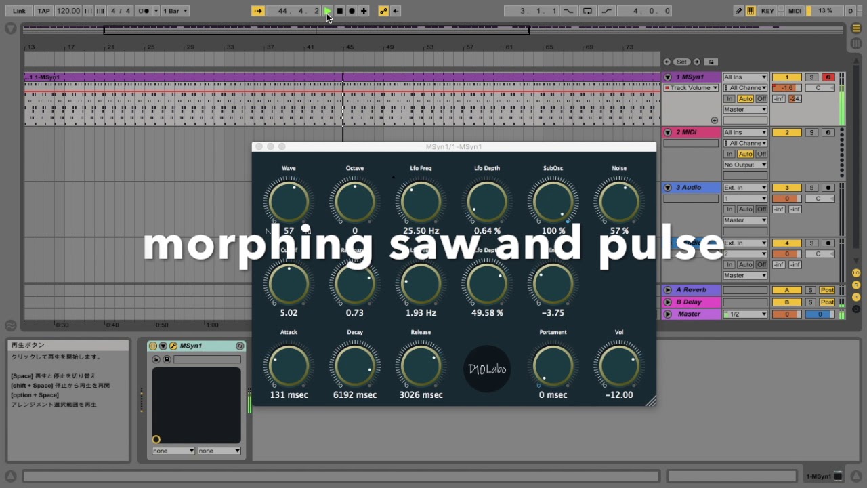Set monitor to Auto on 3 Audio
Viewport: 867px width, 488px height.
pyautogui.click(x=745, y=209)
